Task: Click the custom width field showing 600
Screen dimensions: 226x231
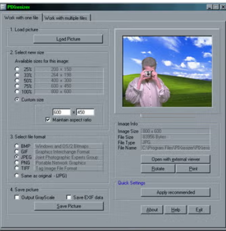Action: coord(61,113)
